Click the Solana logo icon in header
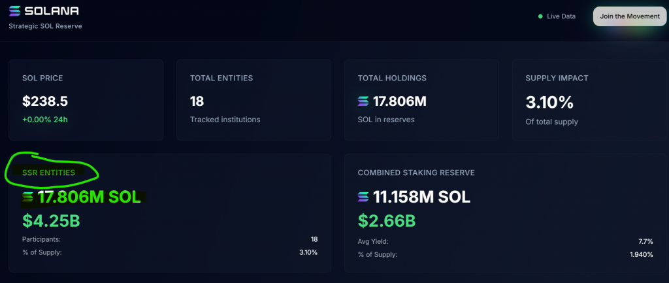 pos(15,11)
